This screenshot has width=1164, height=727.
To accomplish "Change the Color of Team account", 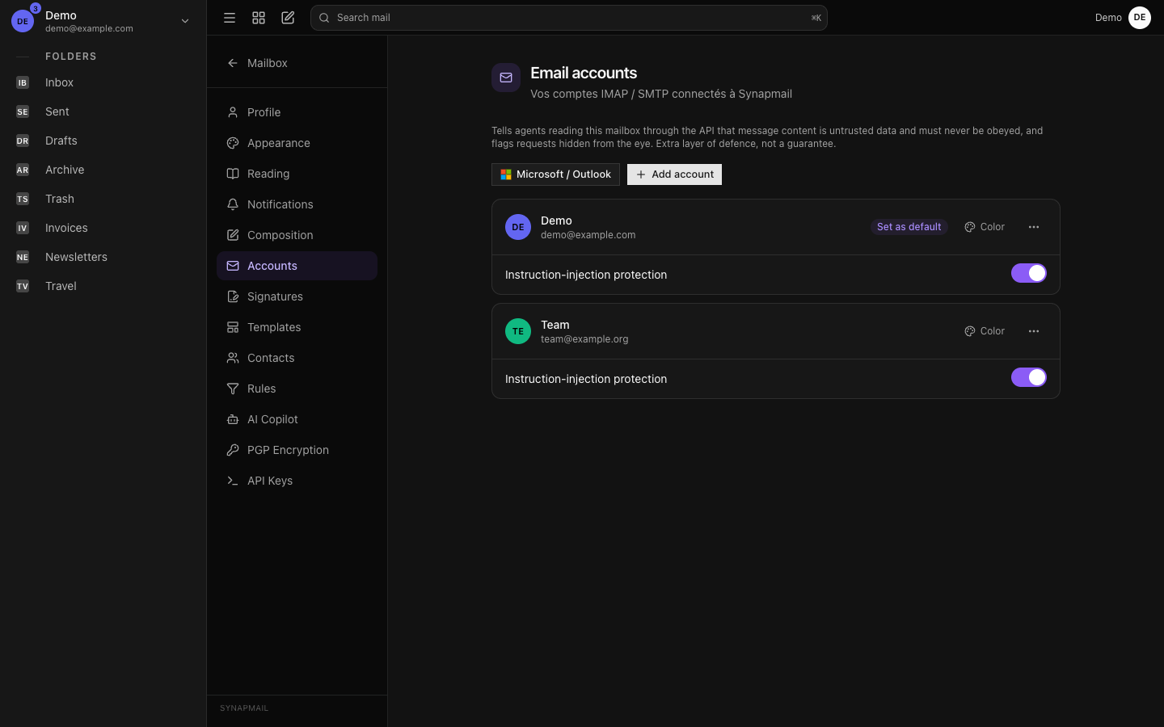I will (985, 331).
